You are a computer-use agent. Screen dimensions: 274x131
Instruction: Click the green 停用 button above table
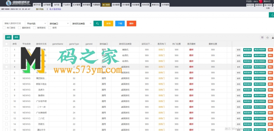(16, 37)
